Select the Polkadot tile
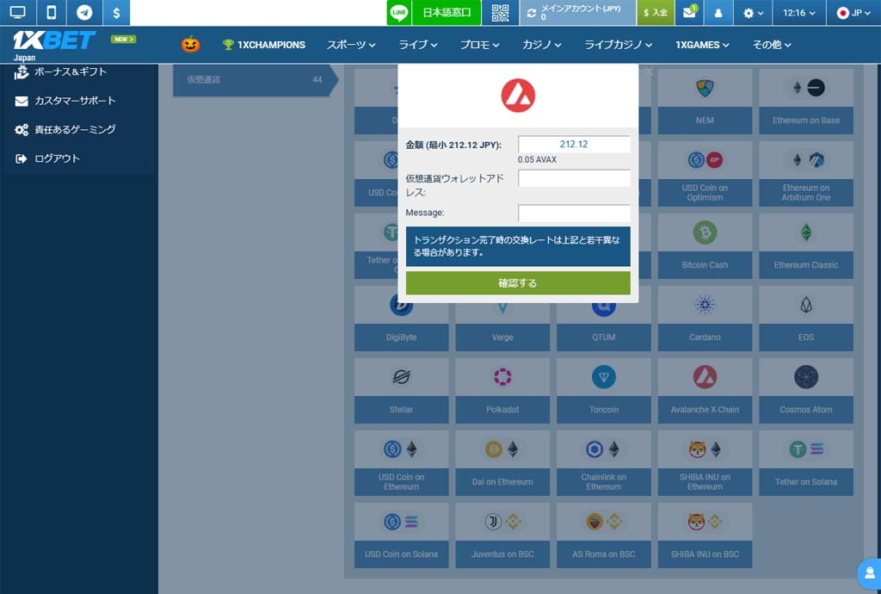881x594 pixels. (502, 391)
